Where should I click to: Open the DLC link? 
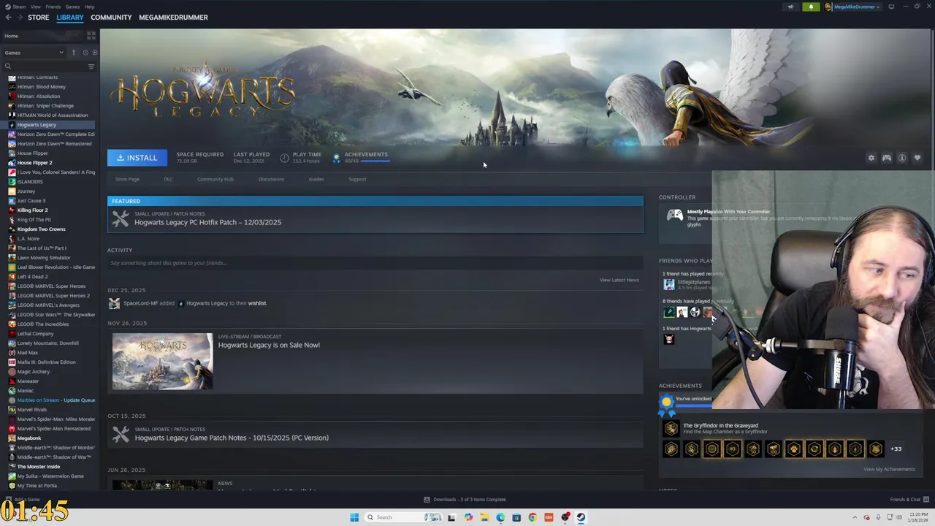(168, 179)
